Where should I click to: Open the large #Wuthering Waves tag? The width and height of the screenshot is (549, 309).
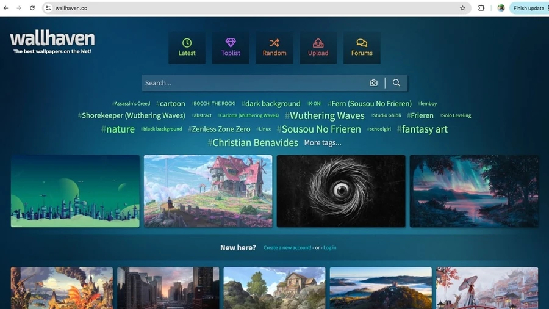point(325,115)
